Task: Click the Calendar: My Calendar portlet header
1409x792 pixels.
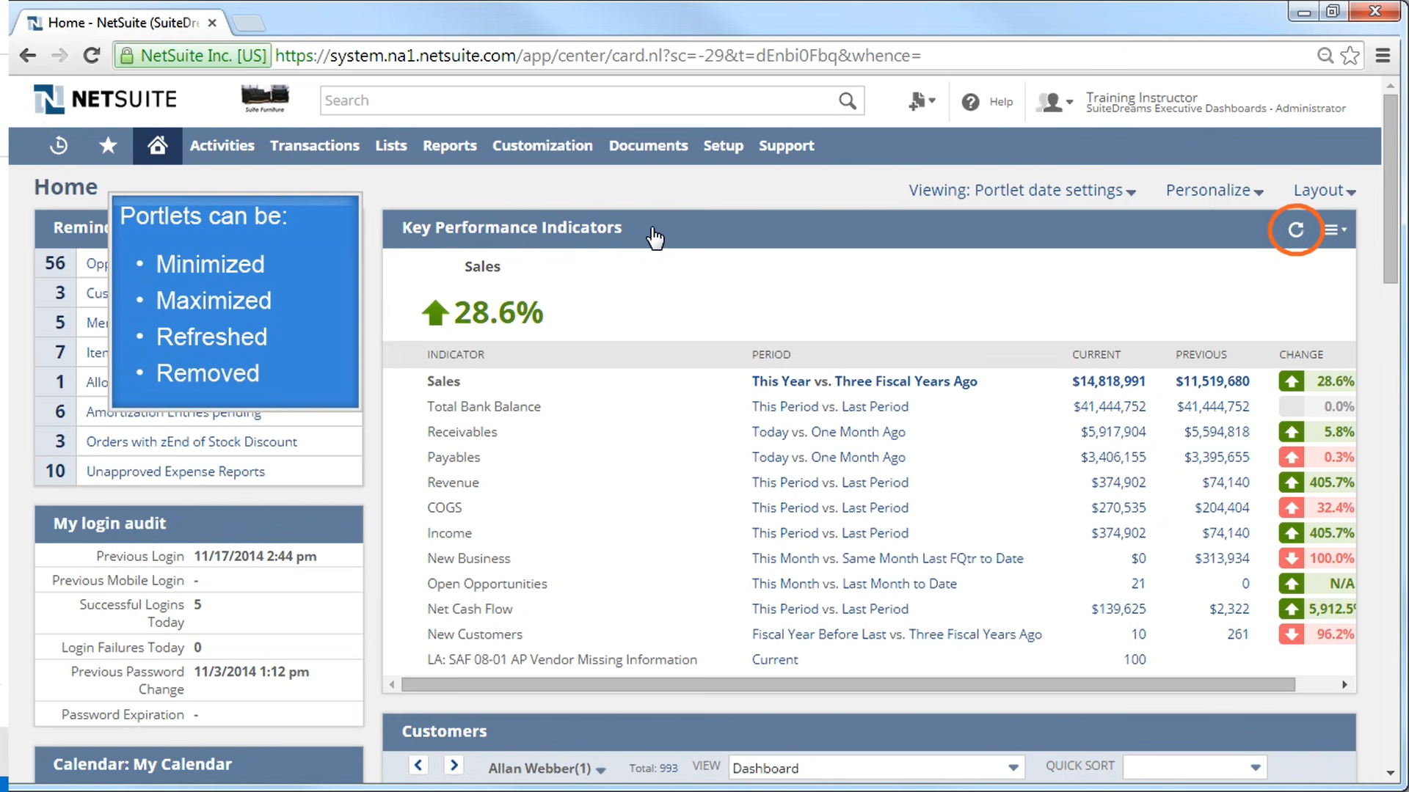Action: tap(199, 765)
